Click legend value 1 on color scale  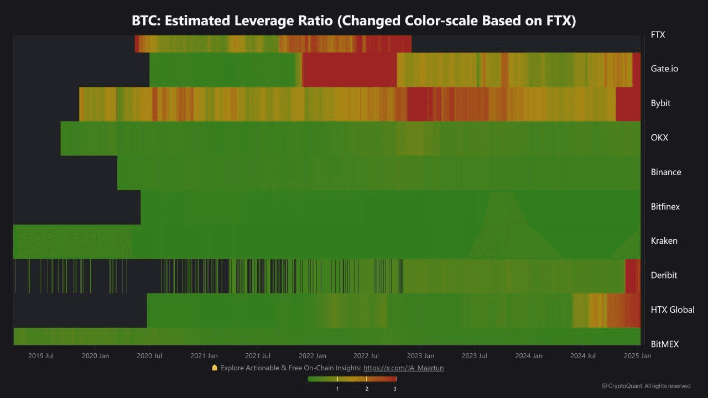(x=337, y=389)
